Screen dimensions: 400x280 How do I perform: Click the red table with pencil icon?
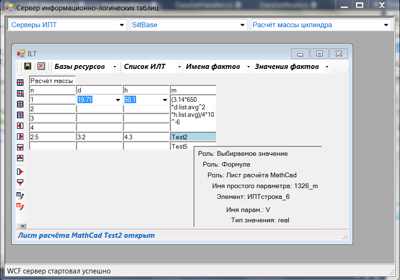tap(20, 207)
